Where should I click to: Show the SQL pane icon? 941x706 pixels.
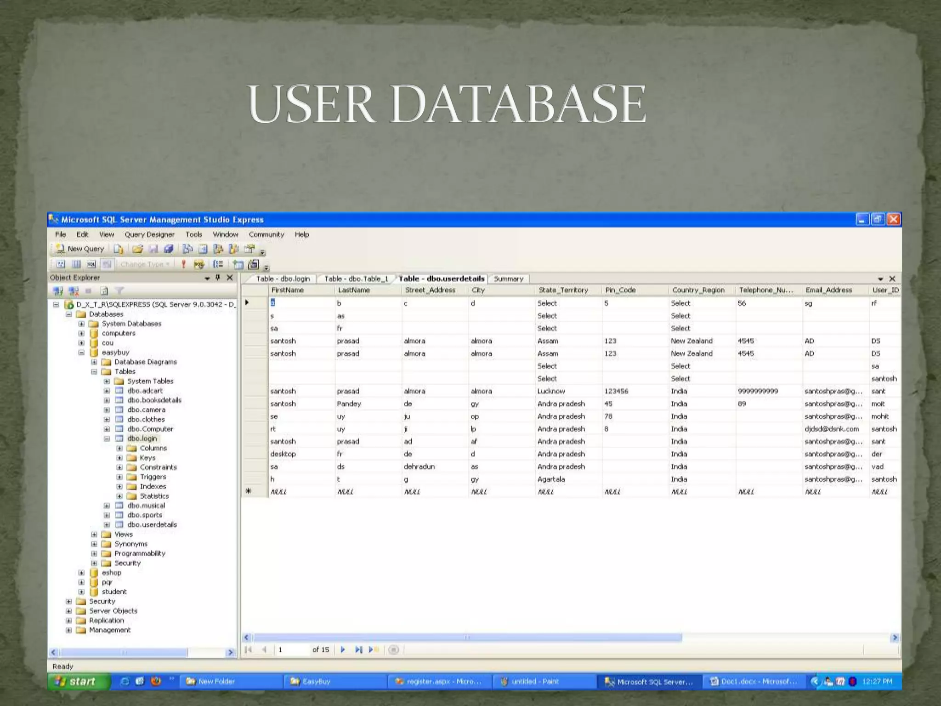tap(91, 264)
